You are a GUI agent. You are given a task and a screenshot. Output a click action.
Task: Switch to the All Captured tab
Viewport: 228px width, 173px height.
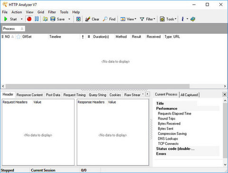(x=189, y=95)
